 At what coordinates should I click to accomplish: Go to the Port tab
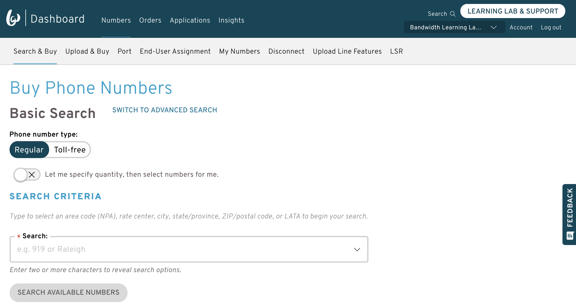(x=124, y=51)
